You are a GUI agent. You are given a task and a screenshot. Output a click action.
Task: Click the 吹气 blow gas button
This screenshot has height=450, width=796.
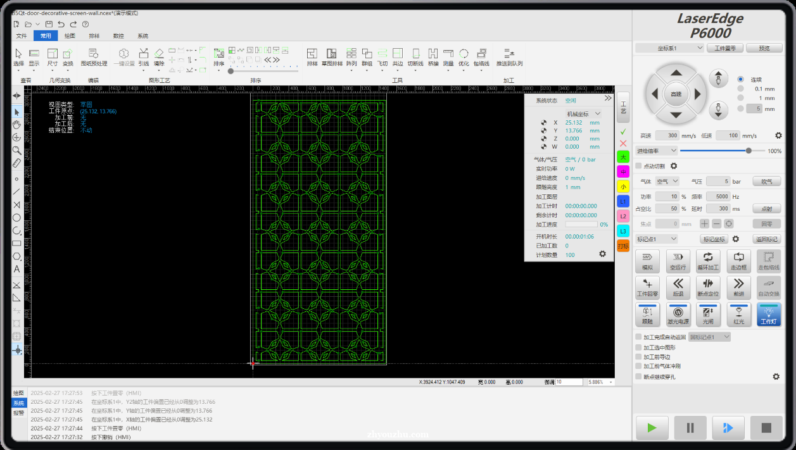767,181
